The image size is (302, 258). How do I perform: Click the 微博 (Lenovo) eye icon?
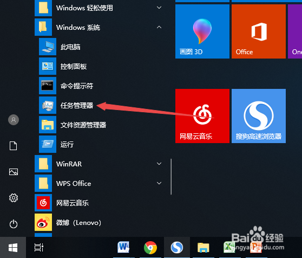(43, 222)
